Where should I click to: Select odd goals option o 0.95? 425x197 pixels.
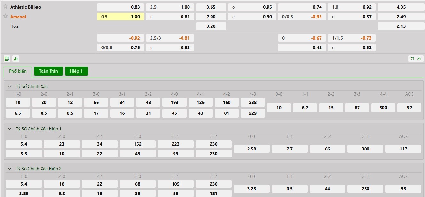252,7
